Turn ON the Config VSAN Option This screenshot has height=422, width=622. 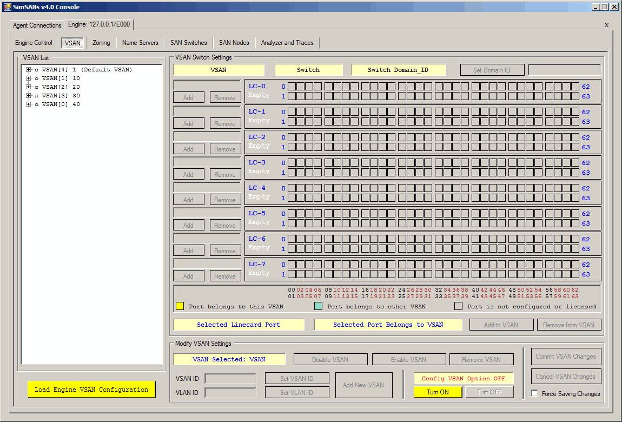tap(438, 392)
